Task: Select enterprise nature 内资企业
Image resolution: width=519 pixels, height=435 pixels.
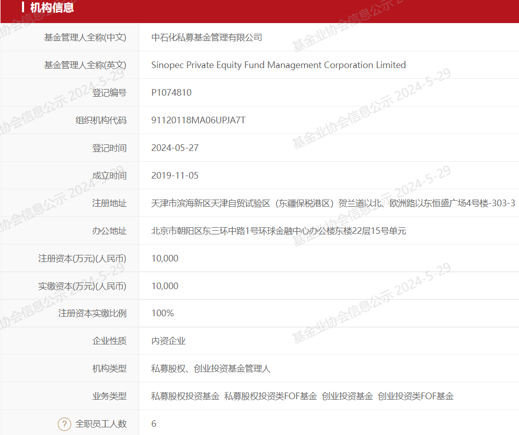Action: tap(168, 341)
